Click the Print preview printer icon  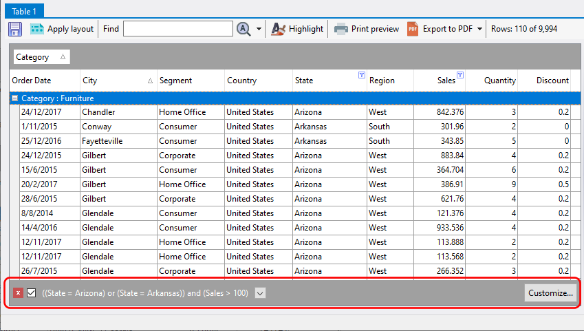(x=340, y=29)
